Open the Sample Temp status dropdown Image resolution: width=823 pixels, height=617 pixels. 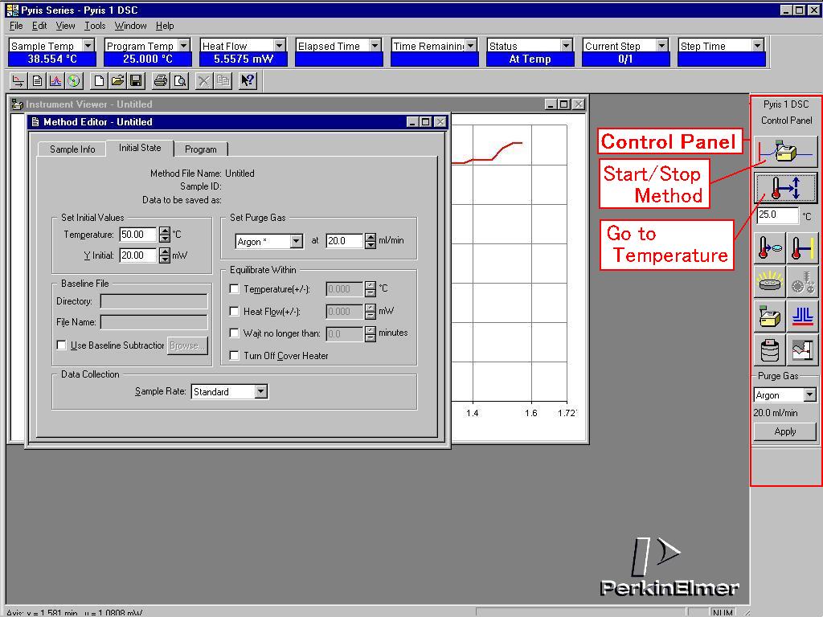click(x=88, y=46)
